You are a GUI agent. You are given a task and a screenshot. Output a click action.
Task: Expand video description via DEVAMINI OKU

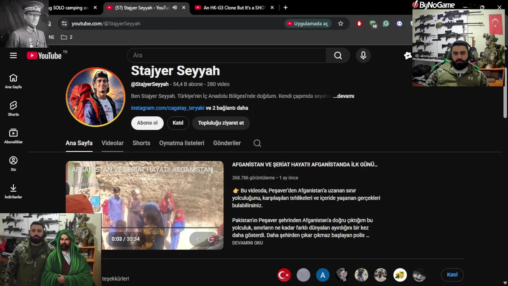click(x=248, y=243)
